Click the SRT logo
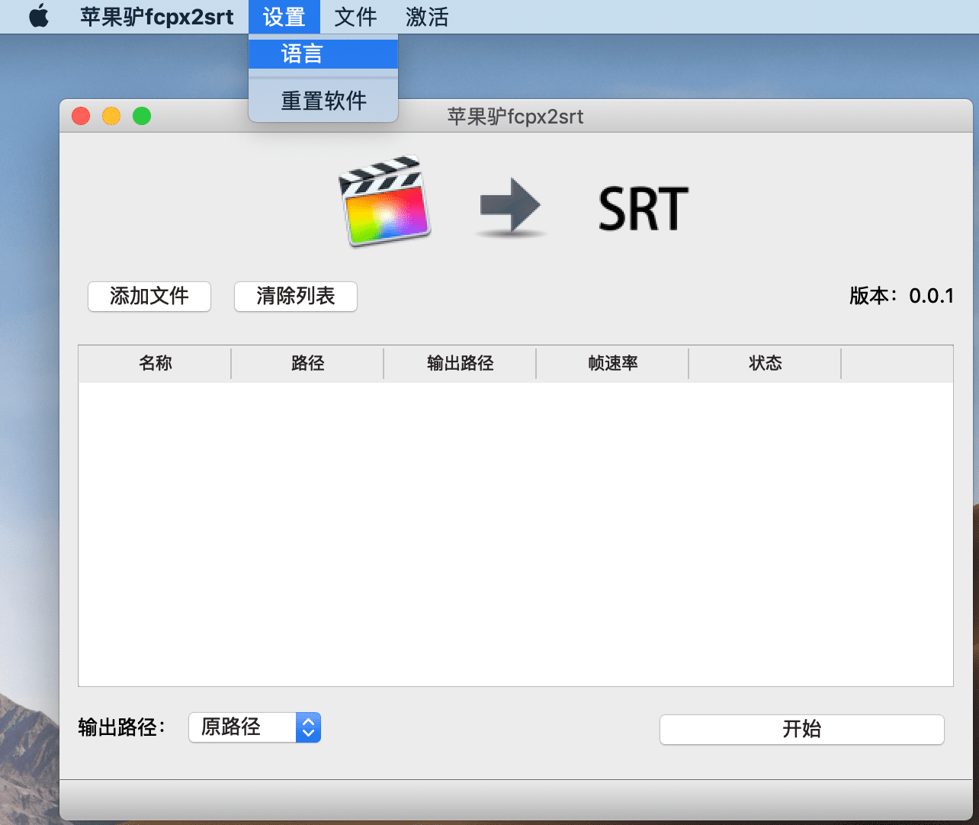The image size is (979, 825). (x=644, y=209)
